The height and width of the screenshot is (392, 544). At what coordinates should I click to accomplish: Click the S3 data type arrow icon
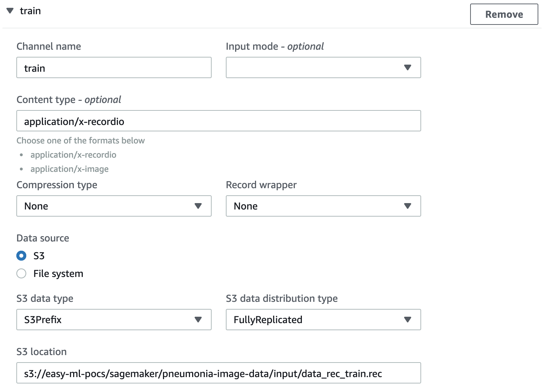click(x=198, y=320)
